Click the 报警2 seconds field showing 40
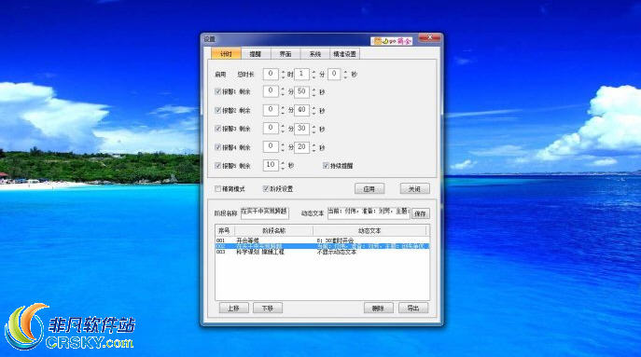This screenshot has width=641, height=357. (x=301, y=110)
